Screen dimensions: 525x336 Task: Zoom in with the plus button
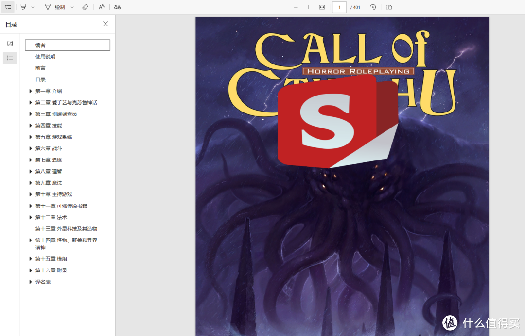(x=309, y=7)
